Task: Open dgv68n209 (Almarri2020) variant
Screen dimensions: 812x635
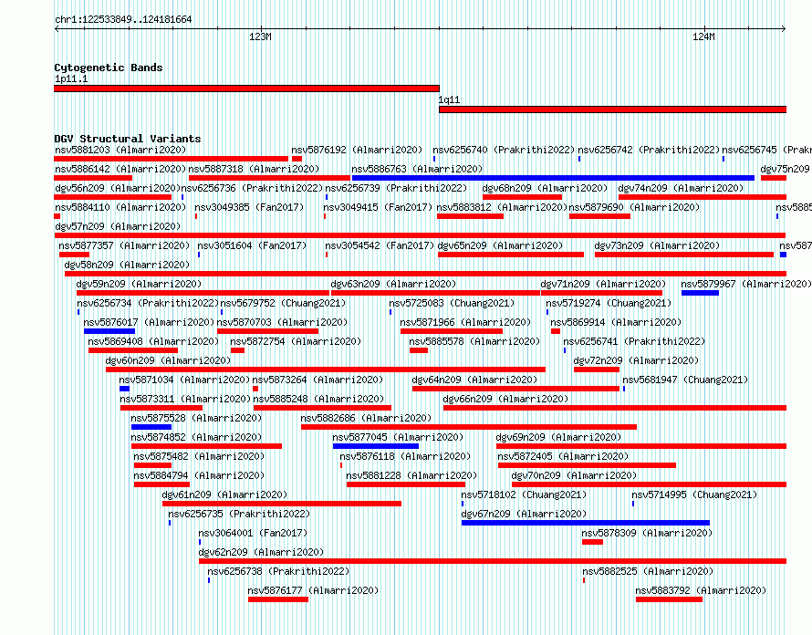Action: click(x=545, y=188)
